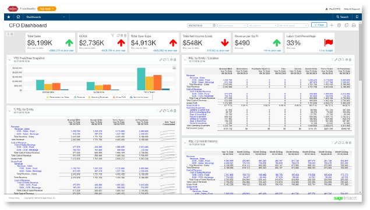Collapse the P&L 12 month history panel
This screenshot has height=210, width=370.
185,143
